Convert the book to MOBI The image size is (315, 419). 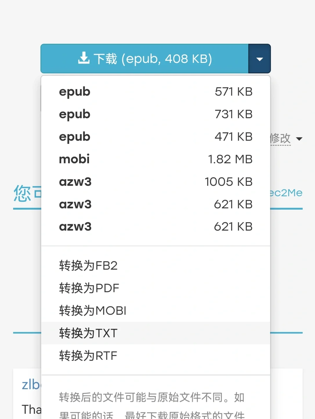tap(92, 310)
